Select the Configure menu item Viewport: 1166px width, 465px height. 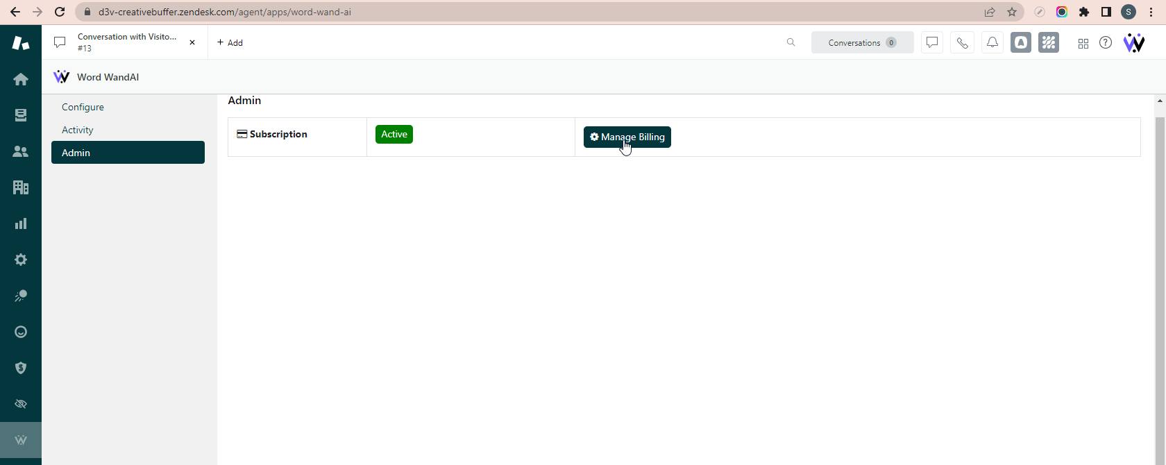(83, 107)
